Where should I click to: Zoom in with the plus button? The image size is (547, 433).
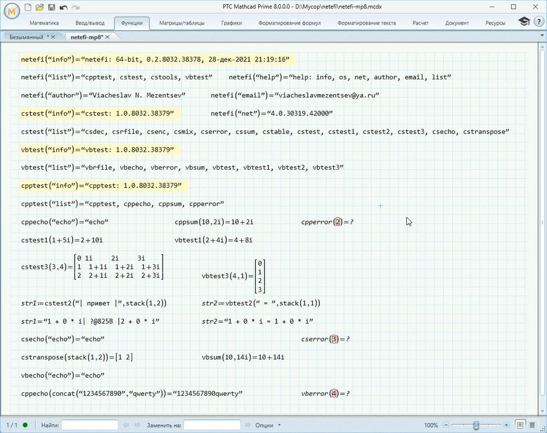click(x=506, y=425)
